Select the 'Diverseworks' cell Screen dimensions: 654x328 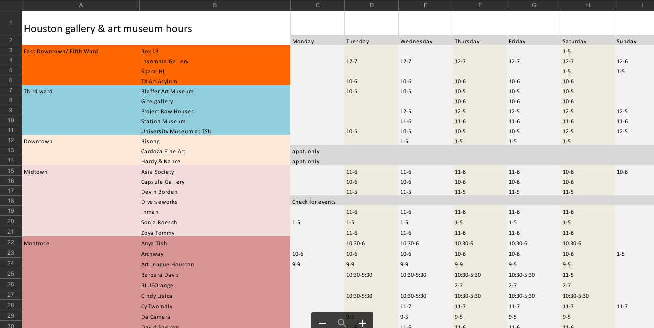pyautogui.click(x=215, y=201)
